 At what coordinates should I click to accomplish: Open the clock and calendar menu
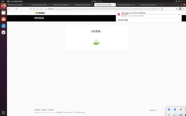click(96, 1)
